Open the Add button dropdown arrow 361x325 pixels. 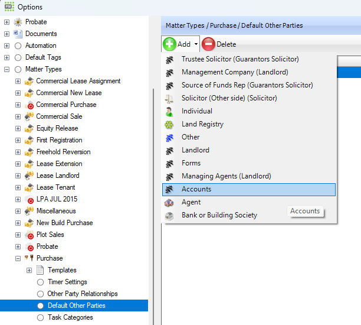tap(196, 44)
